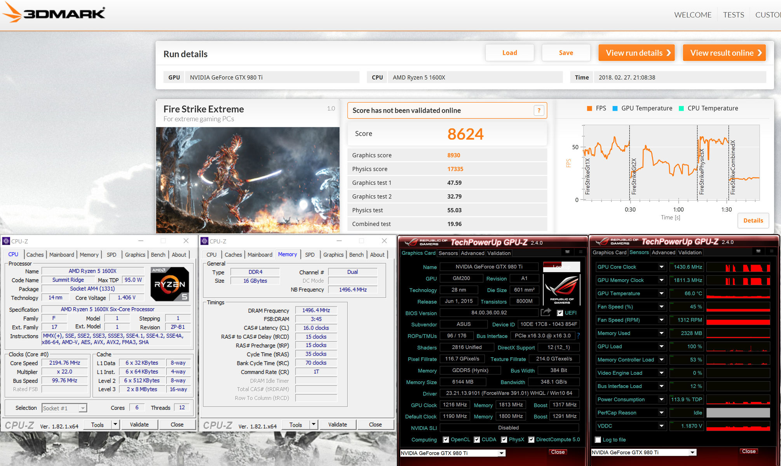Open TESTS in 3DMark top menu

[733, 15]
